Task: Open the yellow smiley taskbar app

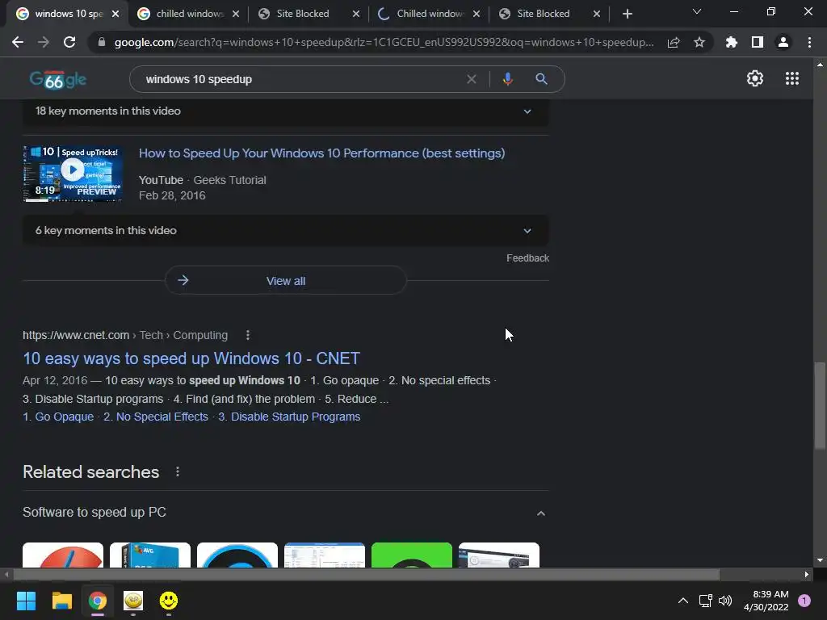Action: (x=169, y=601)
